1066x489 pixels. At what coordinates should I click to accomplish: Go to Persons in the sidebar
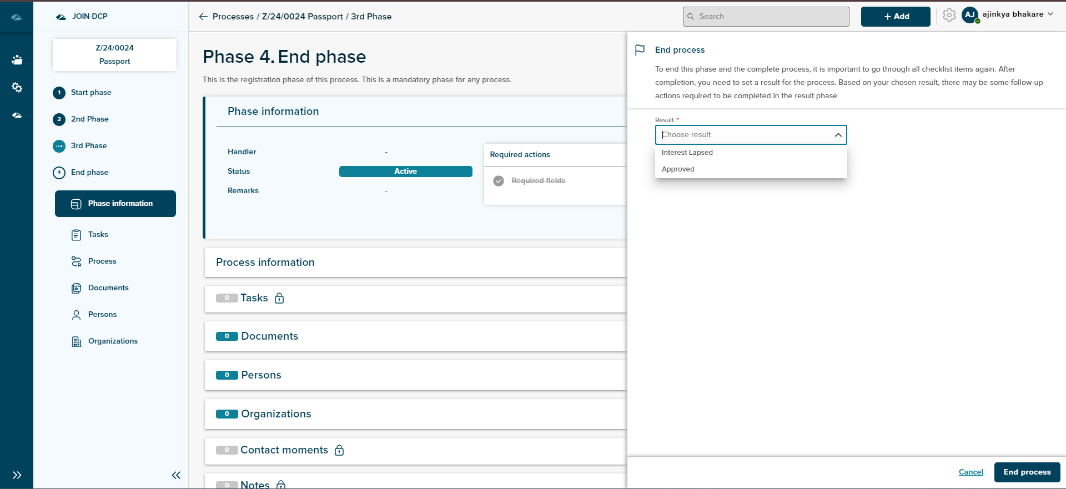pos(102,315)
